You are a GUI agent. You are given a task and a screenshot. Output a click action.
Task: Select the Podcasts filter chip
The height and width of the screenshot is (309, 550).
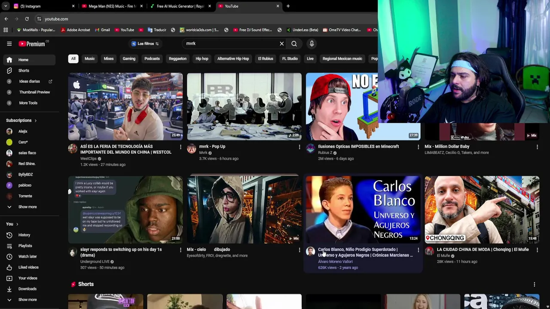(152, 59)
